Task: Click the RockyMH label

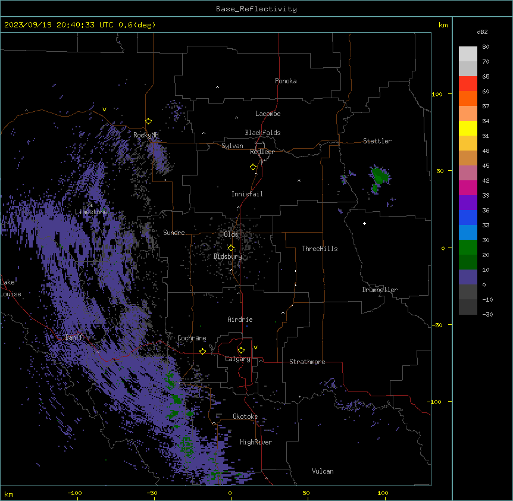Action: 146,135
